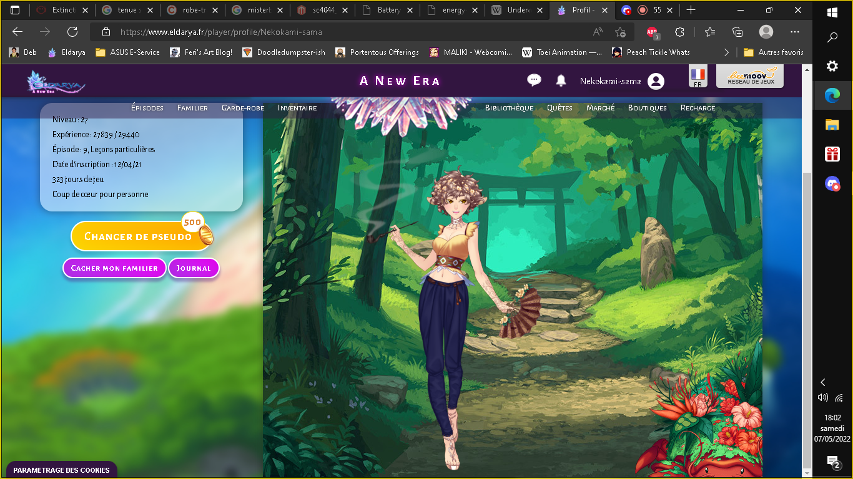The height and width of the screenshot is (479, 853).
Task: Click Paramétrage des cookies at bottom left
Action: click(61, 470)
